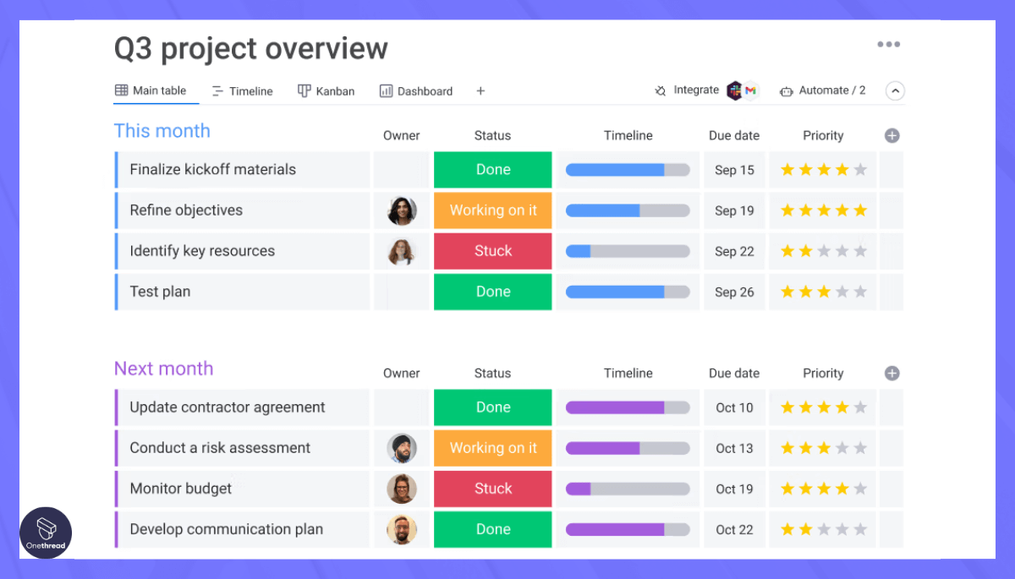The image size is (1015, 579).
Task: Collapse the Next month group
Action: [x=163, y=369]
